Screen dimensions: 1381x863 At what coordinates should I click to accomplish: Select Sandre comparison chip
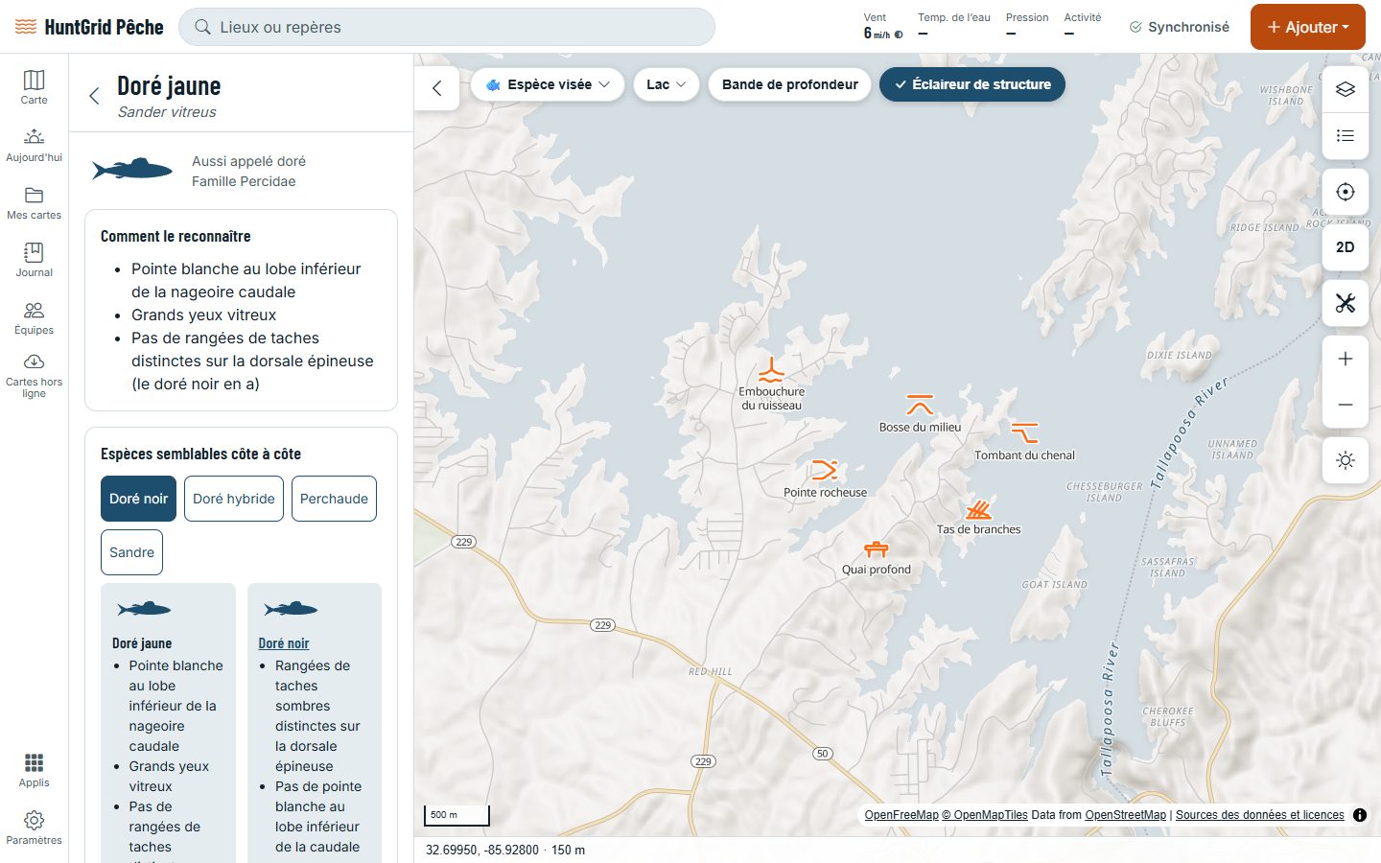pos(131,552)
